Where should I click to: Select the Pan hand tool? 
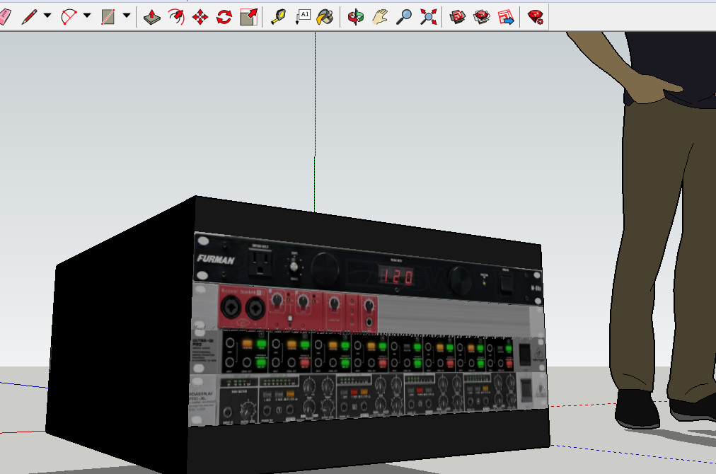[x=379, y=18]
